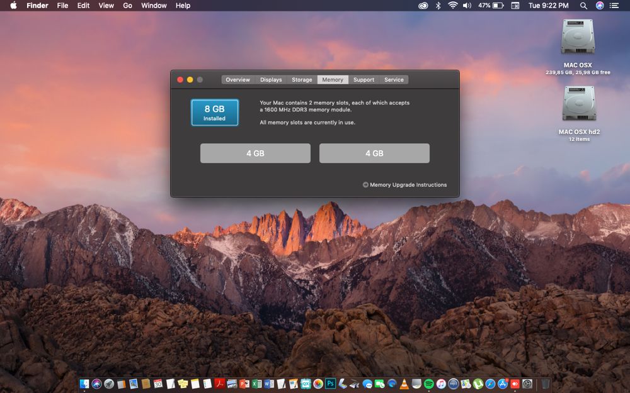Select the first 4 GB memory slot
Viewport: 630px width, 393px height.
tap(256, 153)
